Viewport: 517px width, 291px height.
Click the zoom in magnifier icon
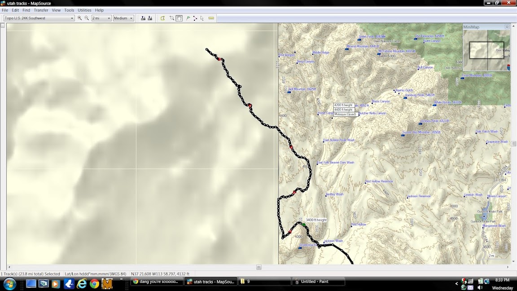click(x=80, y=18)
